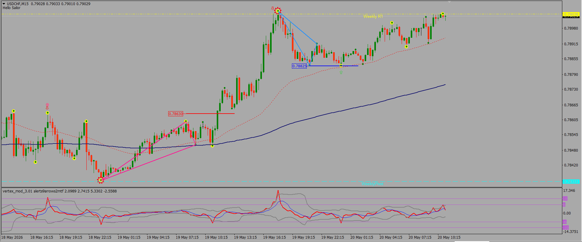
Task: Click the Weekly R1 line label
Action: [x=373, y=17]
